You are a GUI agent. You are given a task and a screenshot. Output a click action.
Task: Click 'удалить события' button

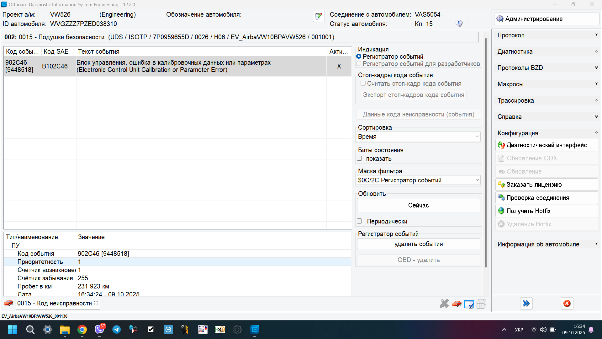coord(418,244)
